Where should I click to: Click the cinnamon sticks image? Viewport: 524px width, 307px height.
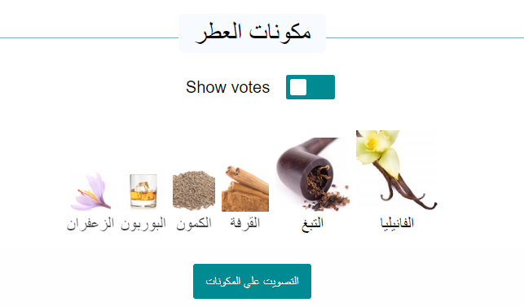click(x=245, y=188)
